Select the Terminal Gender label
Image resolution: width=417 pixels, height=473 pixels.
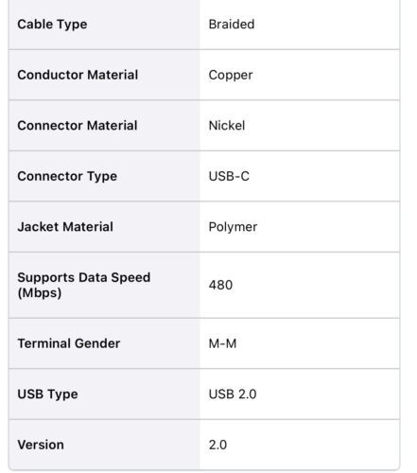pos(69,343)
